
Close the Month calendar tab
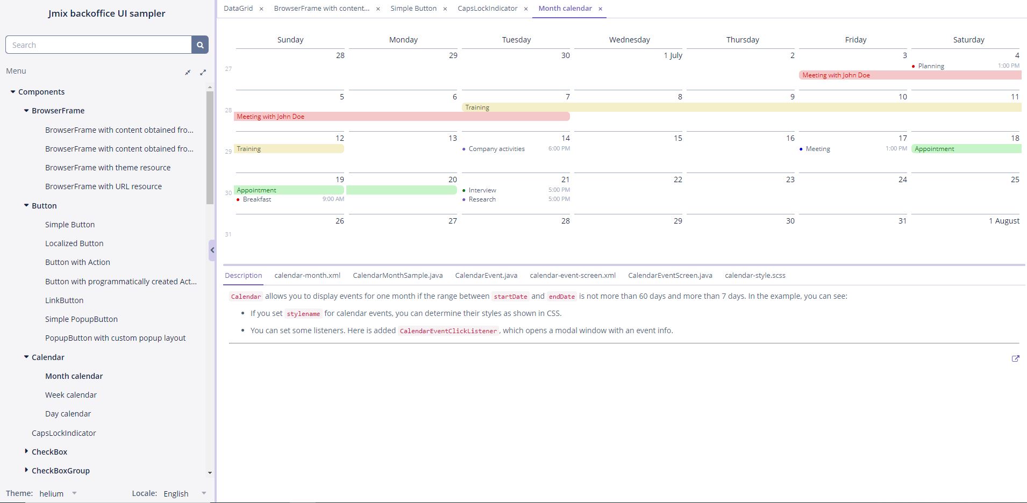pyautogui.click(x=600, y=9)
